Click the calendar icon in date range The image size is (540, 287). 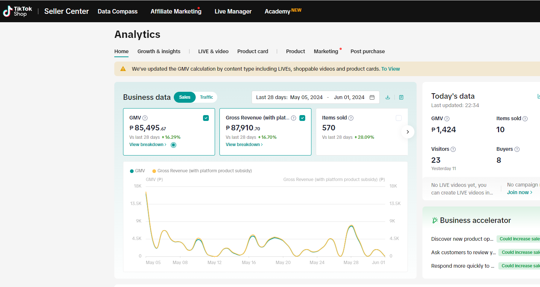click(x=372, y=97)
